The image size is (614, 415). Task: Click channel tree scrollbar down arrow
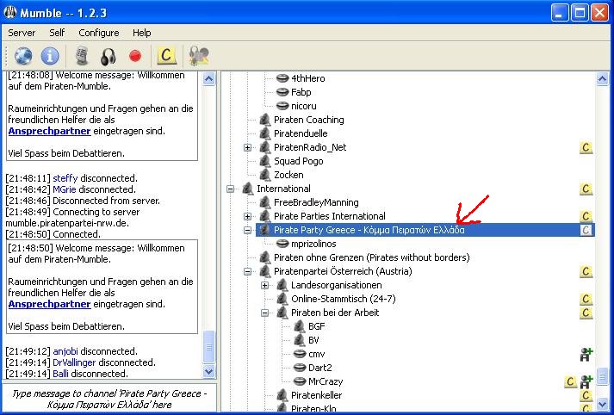coord(602,404)
